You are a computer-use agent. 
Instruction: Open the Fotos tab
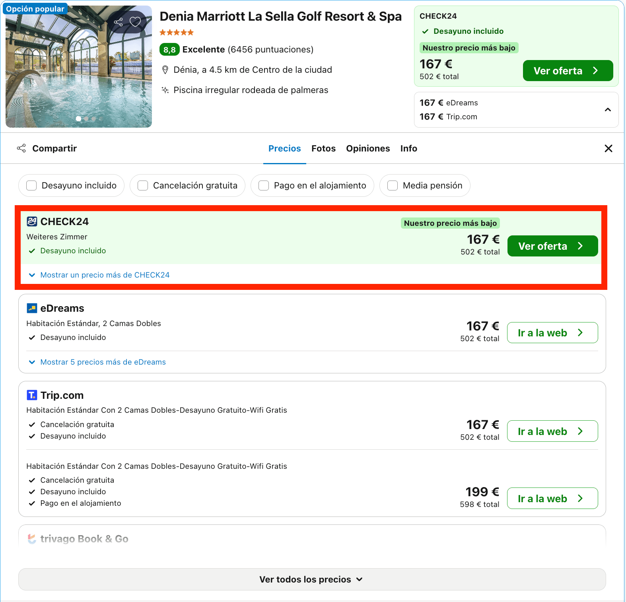[x=323, y=148]
